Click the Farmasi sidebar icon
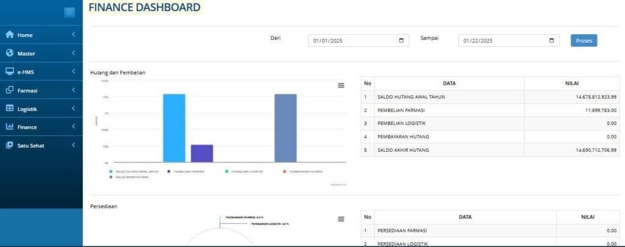625x247 pixels. (x=9, y=90)
